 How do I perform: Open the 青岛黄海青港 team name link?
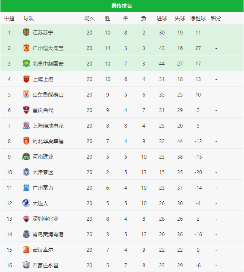pyautogui.click(x=48, y=234)
